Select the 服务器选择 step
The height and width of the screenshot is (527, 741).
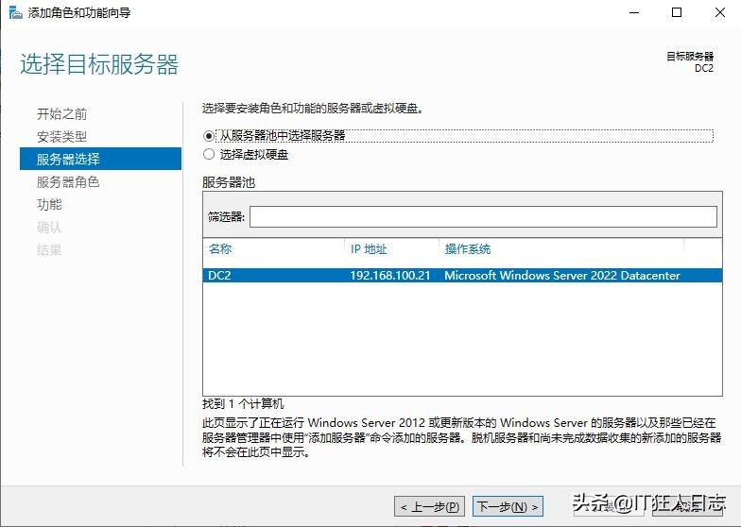click(100, 159)
